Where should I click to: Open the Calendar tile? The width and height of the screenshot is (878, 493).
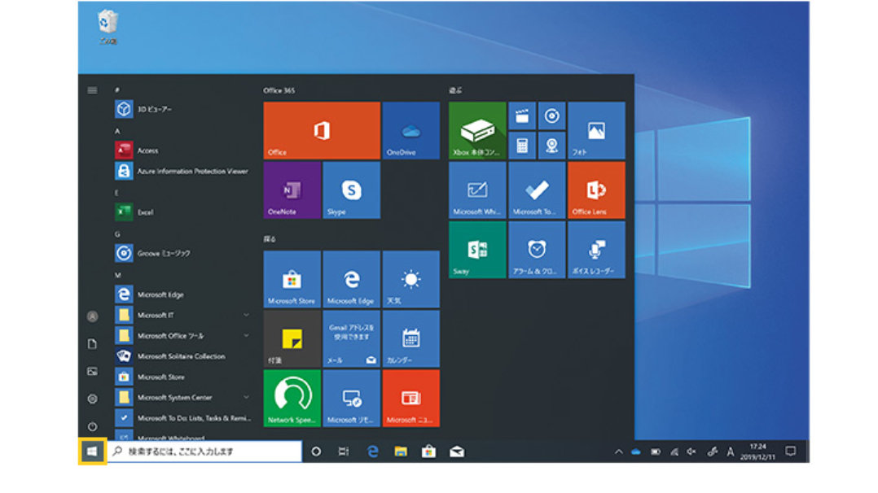point(410,338)
